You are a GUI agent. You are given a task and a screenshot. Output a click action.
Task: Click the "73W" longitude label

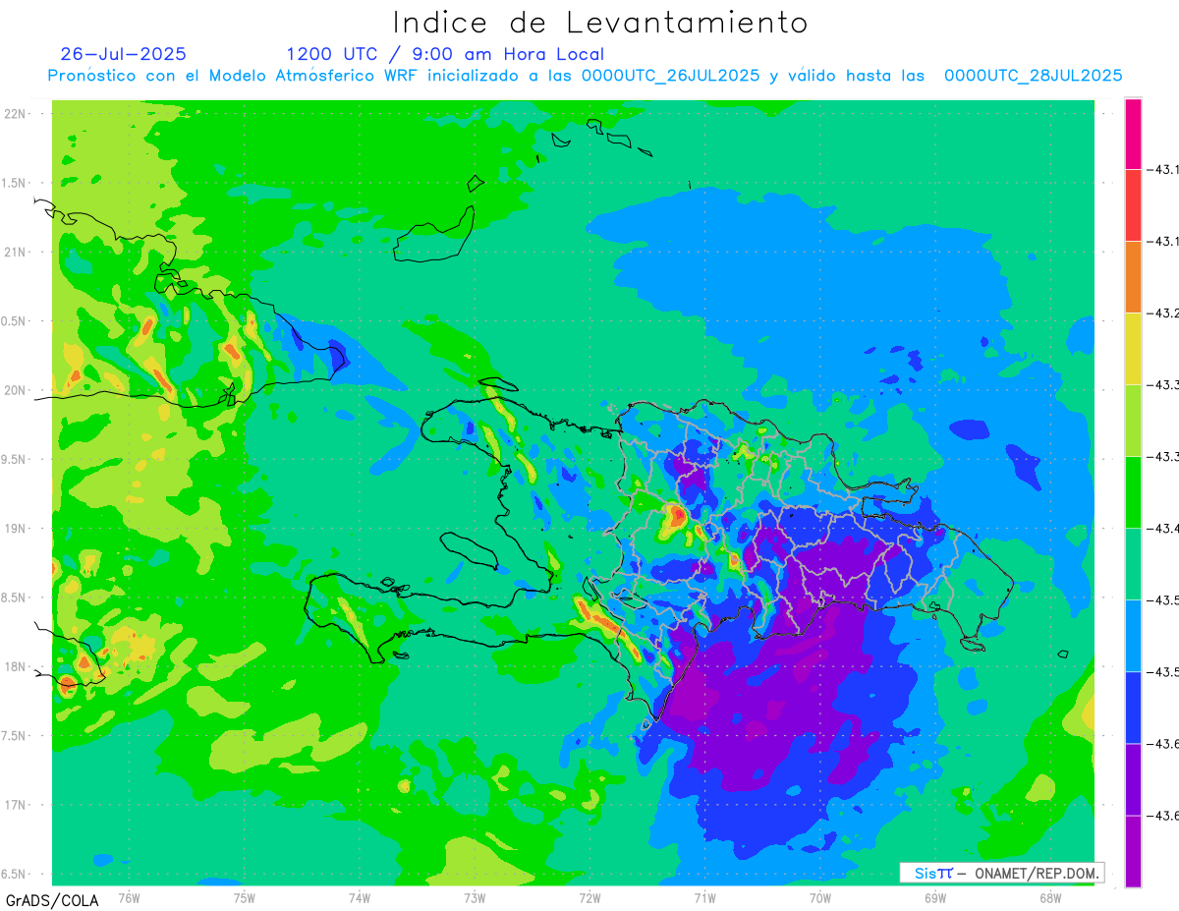coord(475,898)
